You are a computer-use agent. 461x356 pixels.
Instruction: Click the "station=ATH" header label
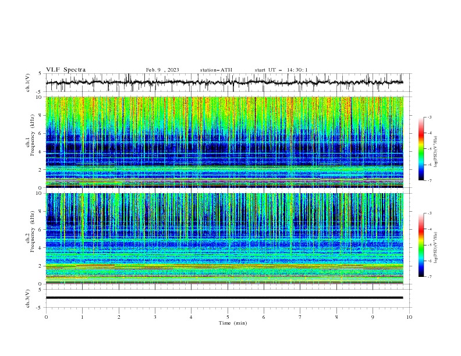point(216,70)
